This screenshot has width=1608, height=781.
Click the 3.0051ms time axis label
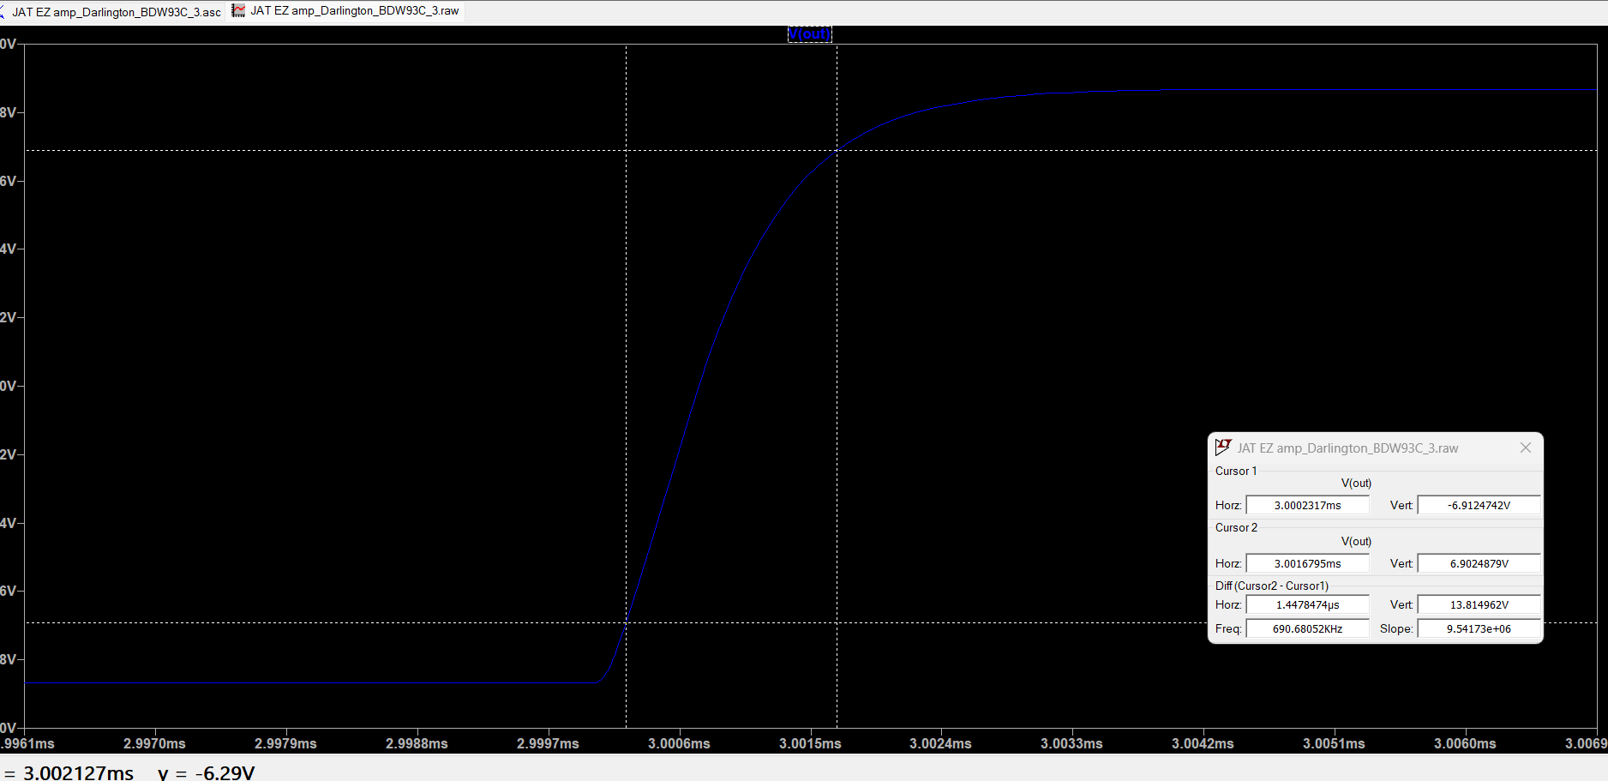1334,743
